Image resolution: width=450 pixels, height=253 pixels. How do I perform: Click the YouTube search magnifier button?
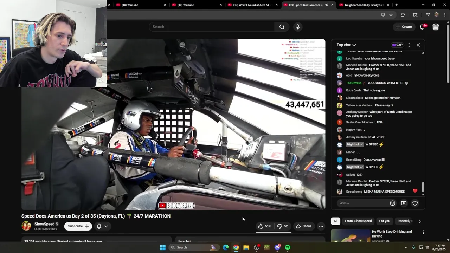pos(282,27)
